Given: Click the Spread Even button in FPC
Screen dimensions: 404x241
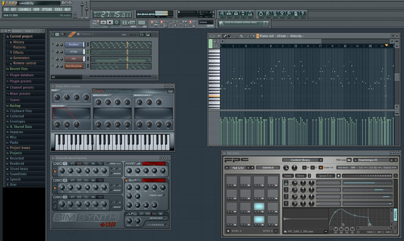Looking at the screenshot, I should tap(325, 176).
